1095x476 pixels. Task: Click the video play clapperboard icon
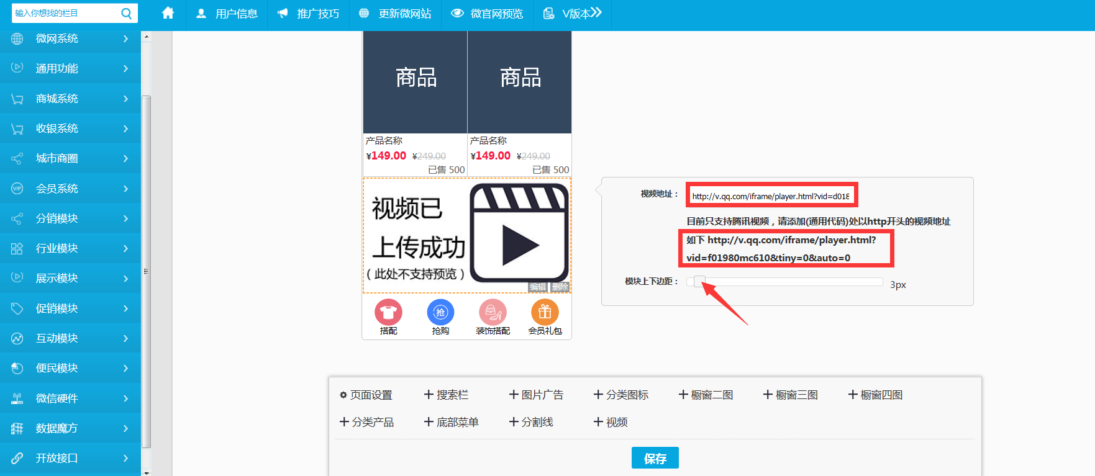519,233
